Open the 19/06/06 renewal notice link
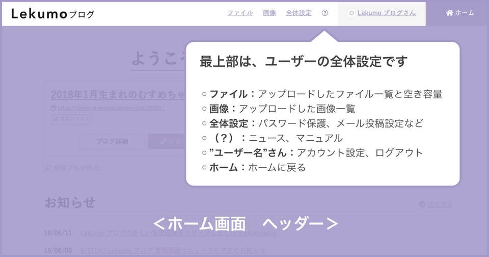Screen dimensions: 489x257 [x=173, y=250]
